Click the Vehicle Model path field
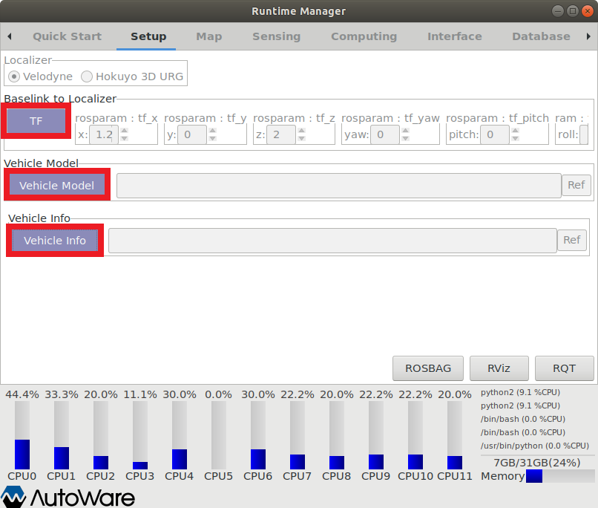The height and width of the screenshot is (508, 598). (x=338, y=186)
